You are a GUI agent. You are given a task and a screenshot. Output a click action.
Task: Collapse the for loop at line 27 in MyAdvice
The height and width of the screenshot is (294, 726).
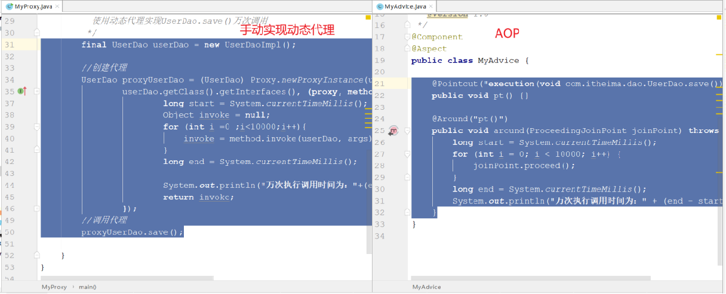[407, 154]
